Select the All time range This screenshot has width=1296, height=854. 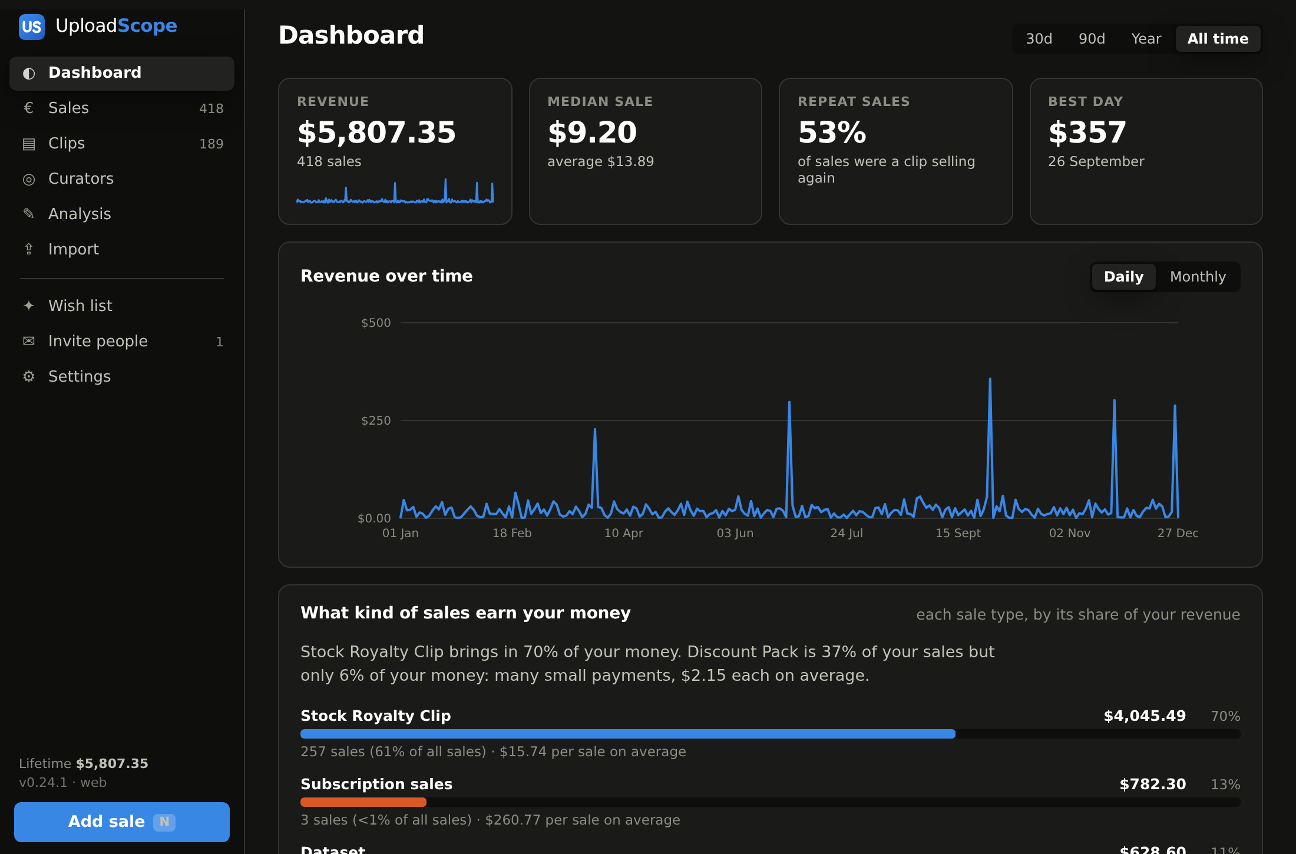(1218, 39)
